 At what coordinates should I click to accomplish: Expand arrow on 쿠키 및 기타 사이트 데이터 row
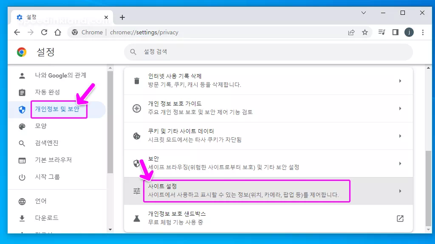(x=400, y=136)
